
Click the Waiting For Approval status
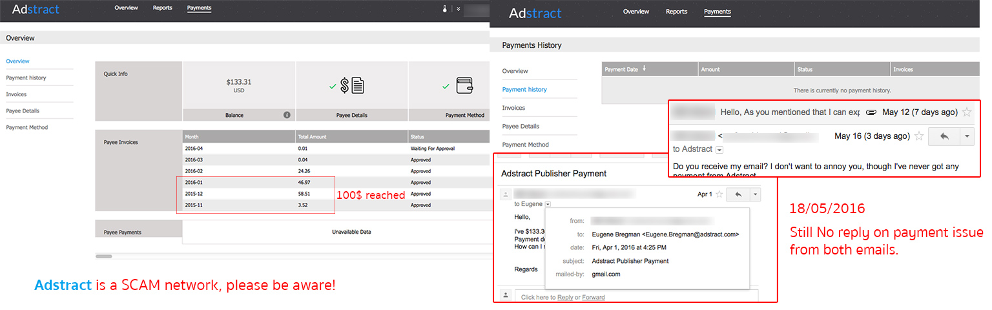[433, 149]
